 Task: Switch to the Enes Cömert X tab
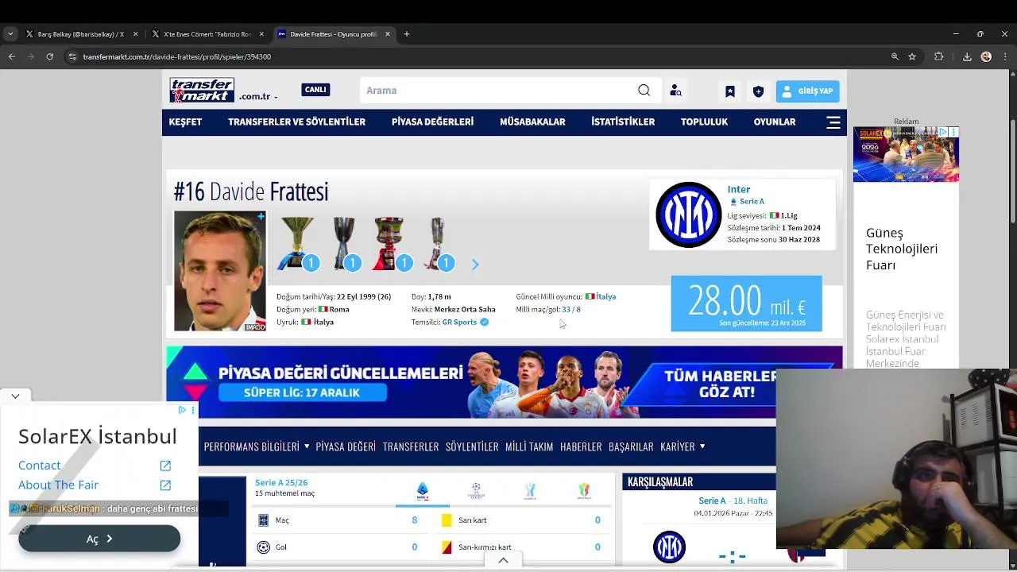click(208, 34)
